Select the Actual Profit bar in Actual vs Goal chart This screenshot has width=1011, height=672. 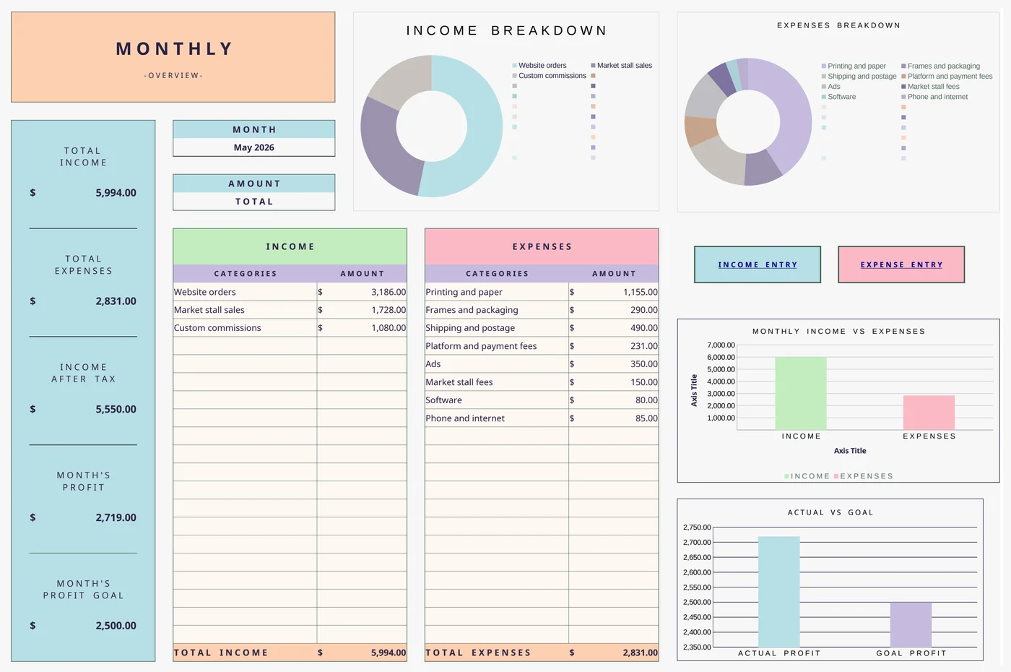click(x=779, y=592)
